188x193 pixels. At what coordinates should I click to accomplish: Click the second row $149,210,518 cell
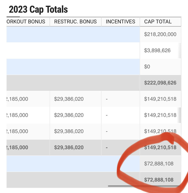[x=160, y=115]
